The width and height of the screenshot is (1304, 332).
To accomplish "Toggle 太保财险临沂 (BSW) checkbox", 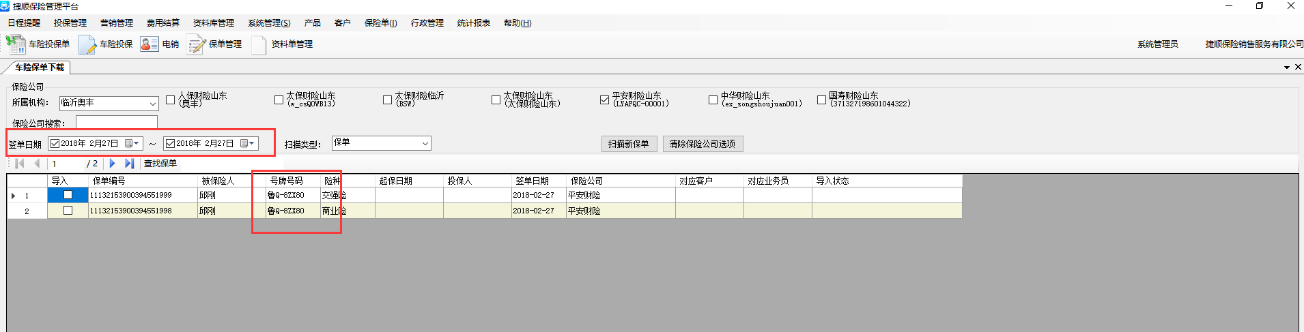I will [387, 100].
